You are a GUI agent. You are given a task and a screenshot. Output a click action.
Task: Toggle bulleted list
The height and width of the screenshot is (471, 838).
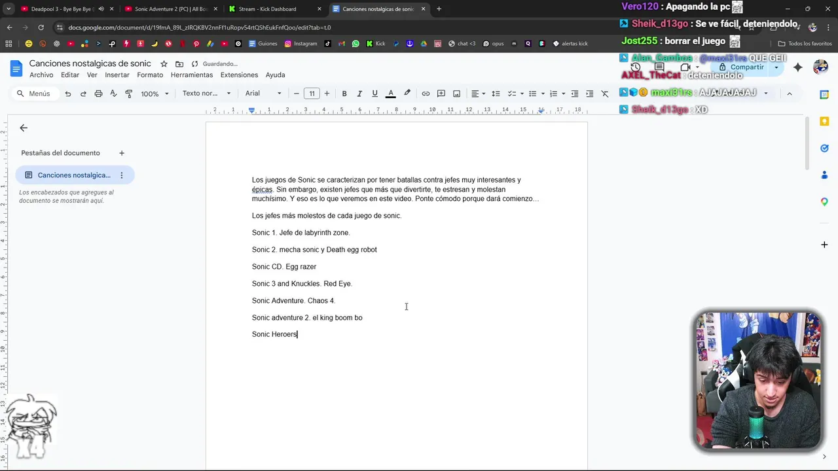click(532, 94)
